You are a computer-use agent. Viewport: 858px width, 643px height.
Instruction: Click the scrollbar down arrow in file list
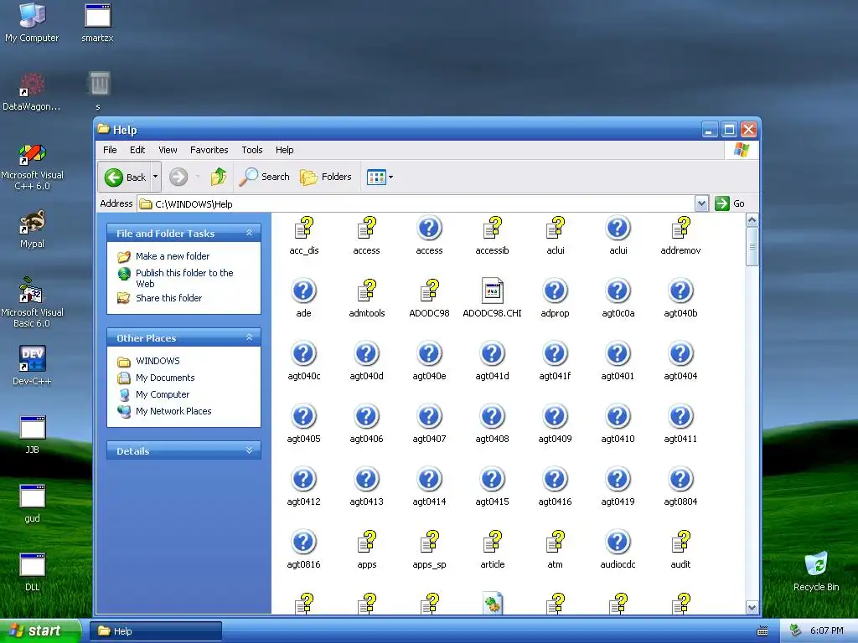(752, 608)
